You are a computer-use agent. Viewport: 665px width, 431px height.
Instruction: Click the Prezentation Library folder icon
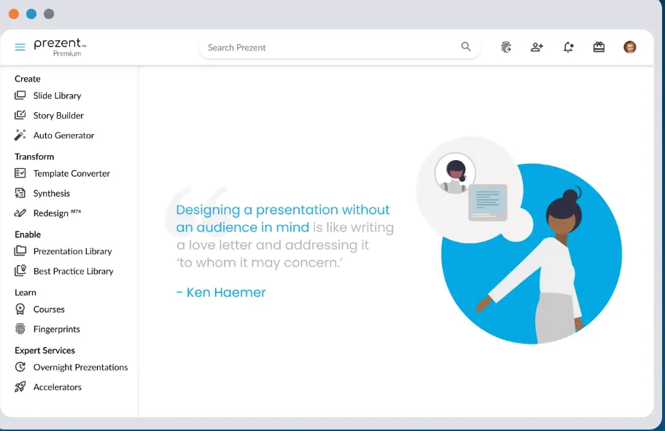coord(20,250)
